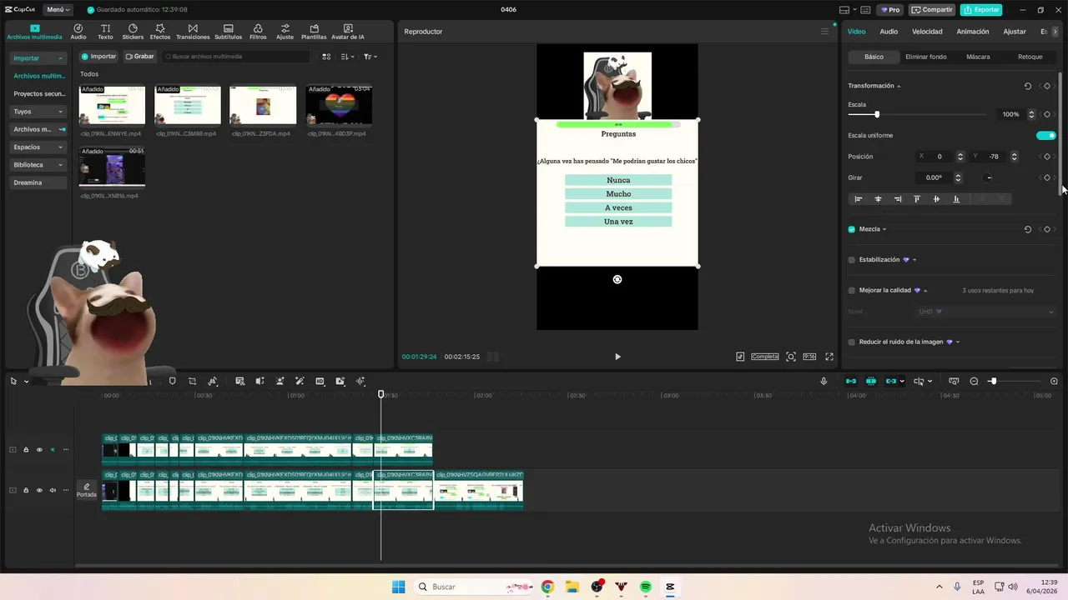1068x600 pixels.
Task: Click the Grabar button
Action: (x=139, y=57)
